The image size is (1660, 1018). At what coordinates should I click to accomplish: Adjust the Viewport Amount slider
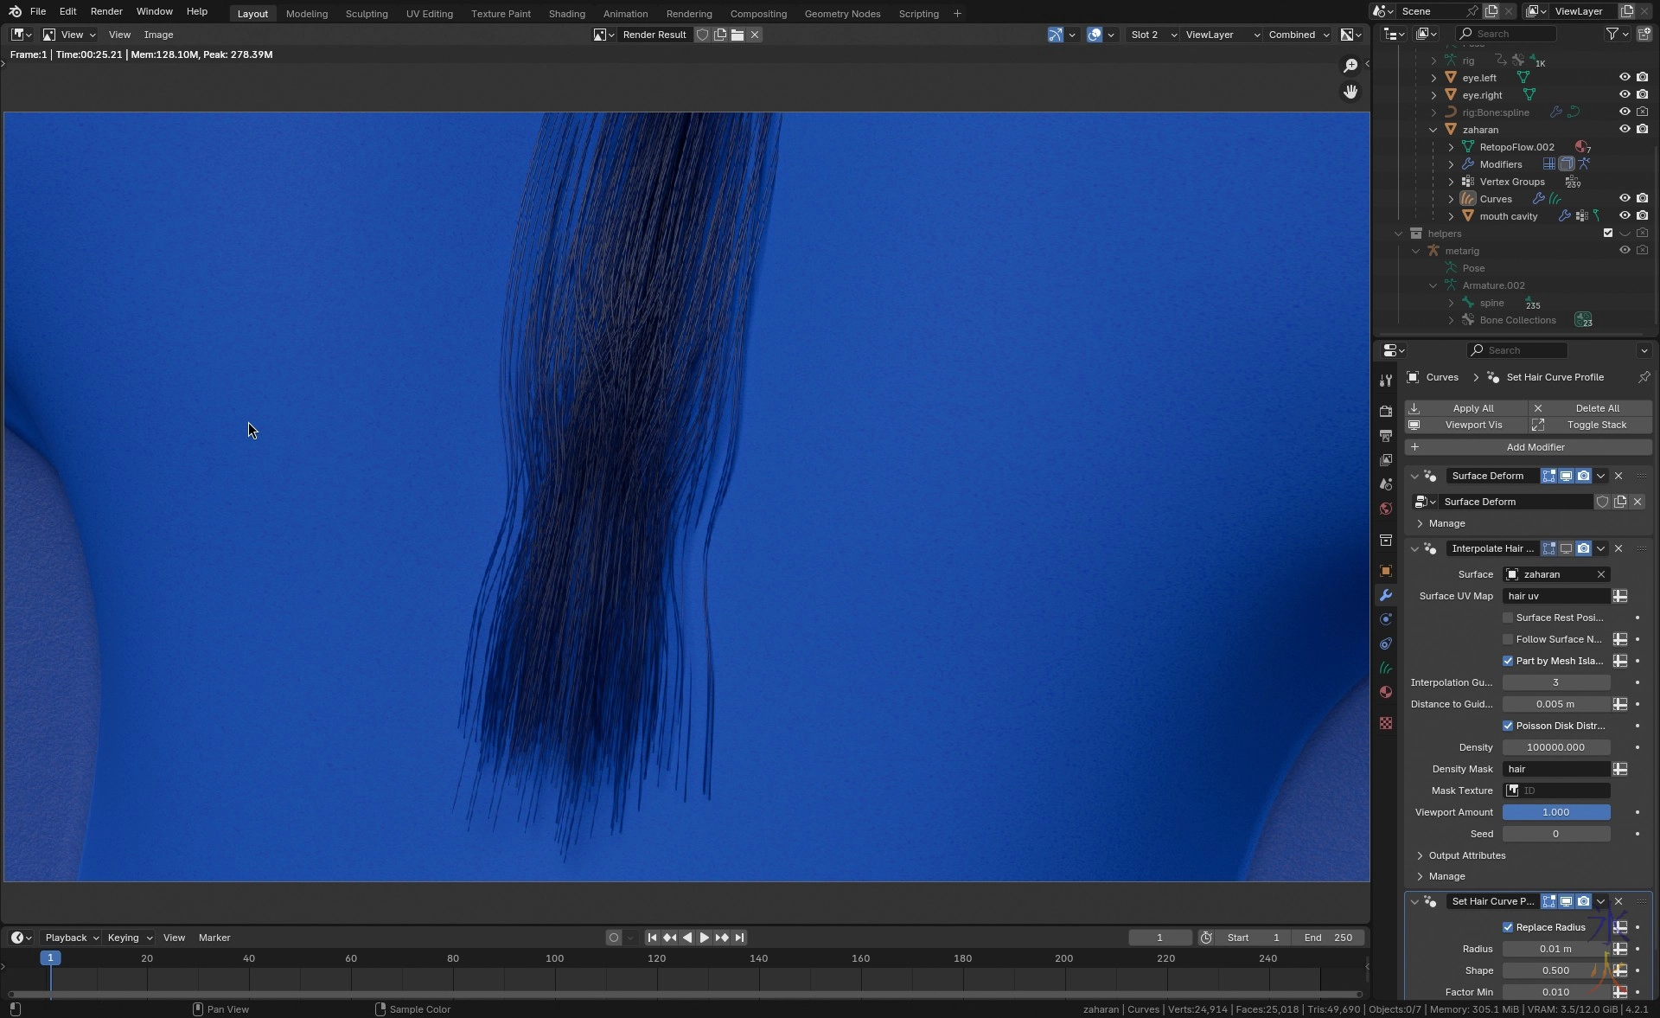[x=1555, y=812]
